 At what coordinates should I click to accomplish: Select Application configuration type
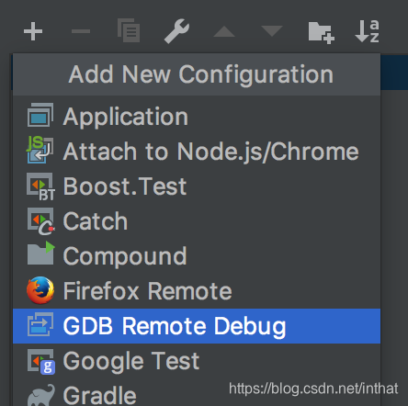pos(197,117)
